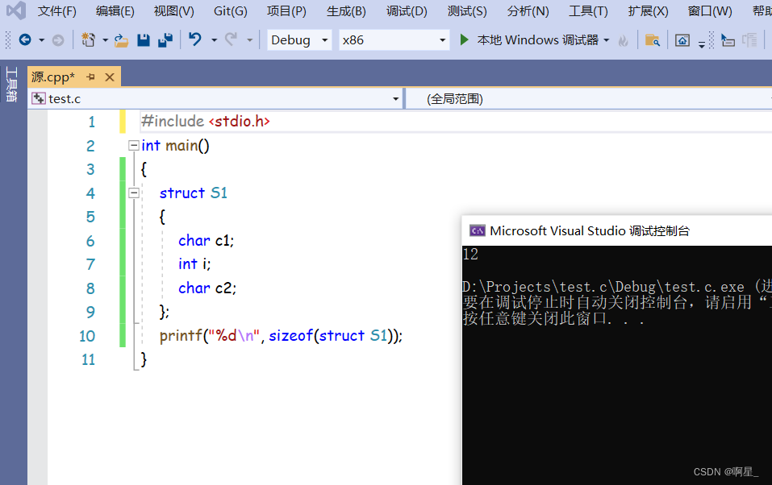Click the Visual Studio logo icon

pyautogui.click(x=15, y=11)
